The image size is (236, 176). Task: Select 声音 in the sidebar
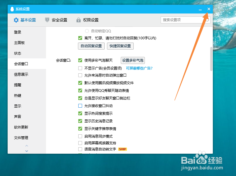pos(27,116)
